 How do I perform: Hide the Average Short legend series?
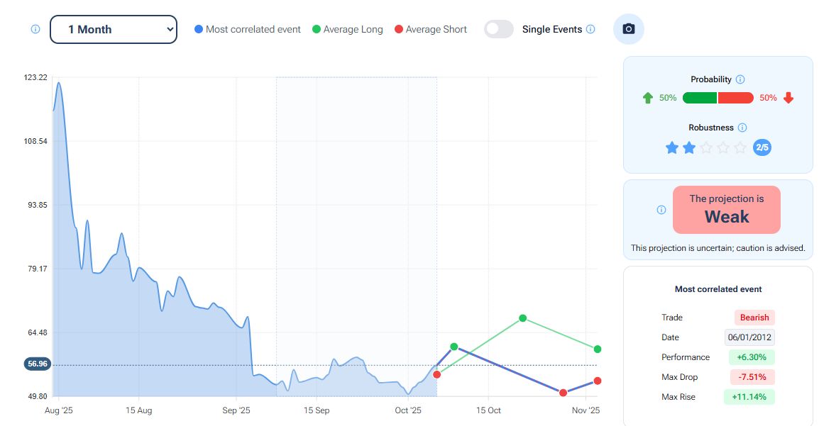click(x=431, y=30)
